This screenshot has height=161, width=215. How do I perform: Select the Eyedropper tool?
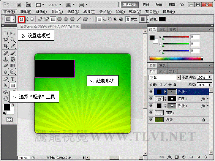[13, 46]
